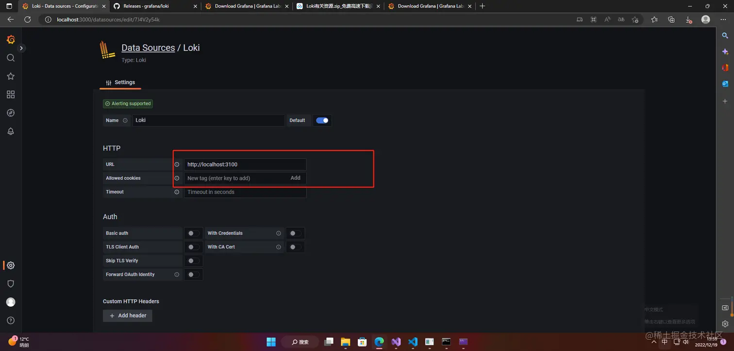Toggle the With CA Cert switch
The height and width of the screenshot is (351, 734).
[x=295, y=247]
